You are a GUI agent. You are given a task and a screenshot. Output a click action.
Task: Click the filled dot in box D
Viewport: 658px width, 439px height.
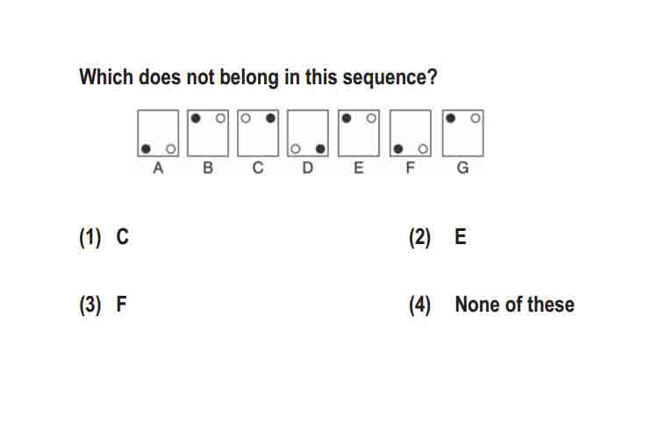320,148
